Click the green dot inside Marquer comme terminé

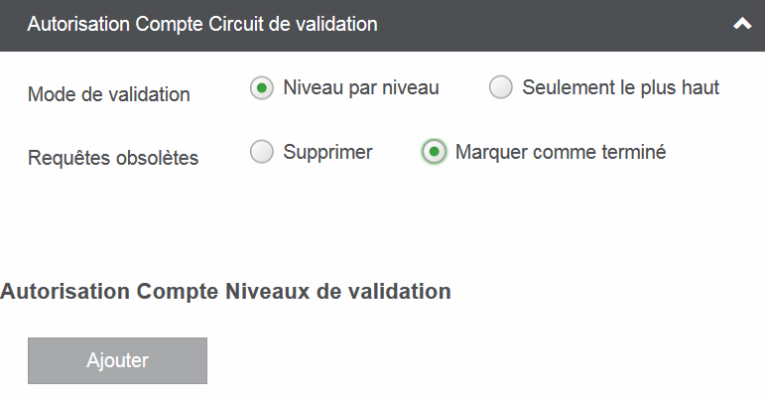[x=434, y=153]
